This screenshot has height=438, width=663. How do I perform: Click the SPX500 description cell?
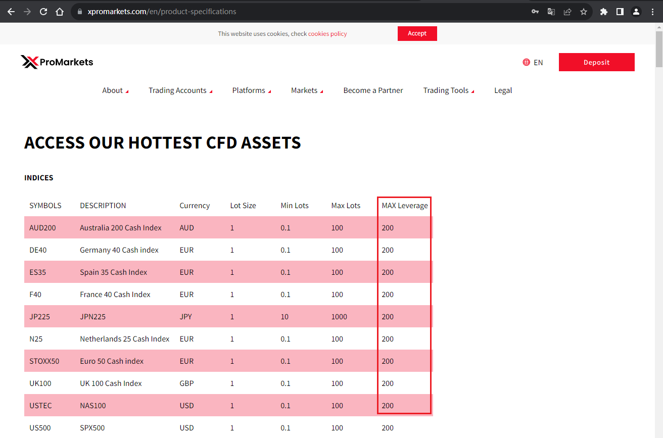(x=92, y=428)
